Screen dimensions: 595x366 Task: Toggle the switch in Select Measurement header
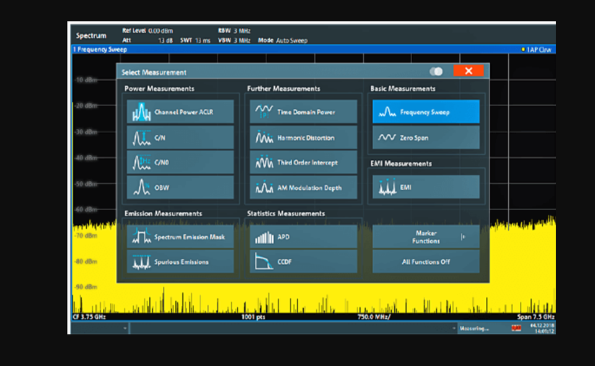click(436, 71)
